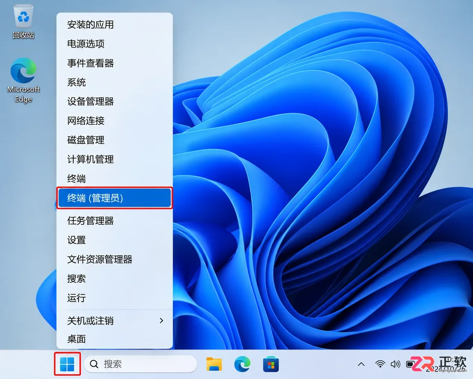Open the Recycle Bin desktop icon
The width and height of the screenshot is (473, 379).
pyautogui.click(x=24, y=22)
